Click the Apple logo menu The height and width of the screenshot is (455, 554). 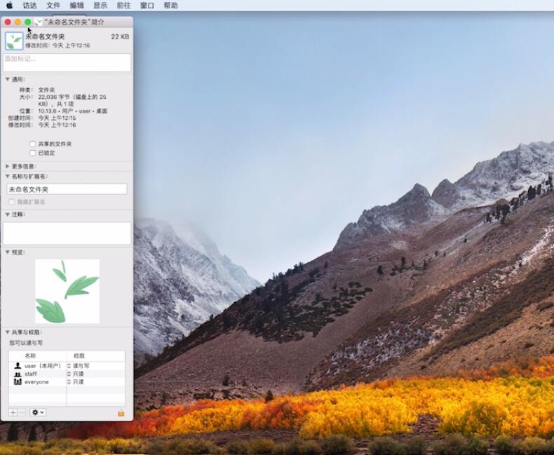click(x=10, y=6)
